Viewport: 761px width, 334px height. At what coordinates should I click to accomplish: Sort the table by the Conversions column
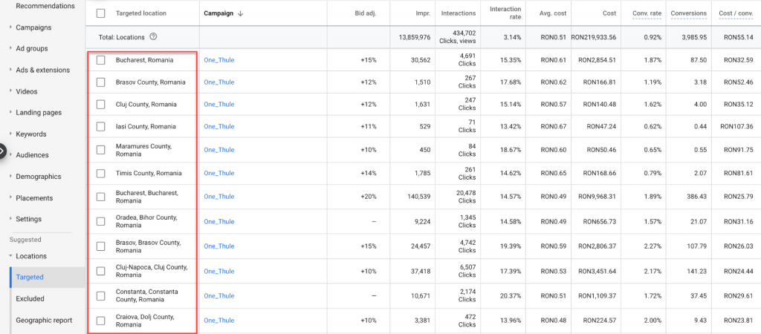688,13
